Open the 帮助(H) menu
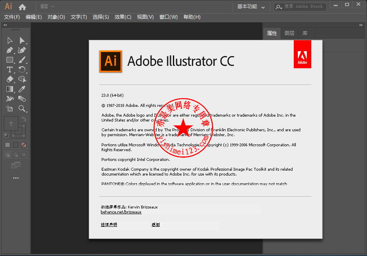This screenshot has width=367, height=256. point(192,17)
